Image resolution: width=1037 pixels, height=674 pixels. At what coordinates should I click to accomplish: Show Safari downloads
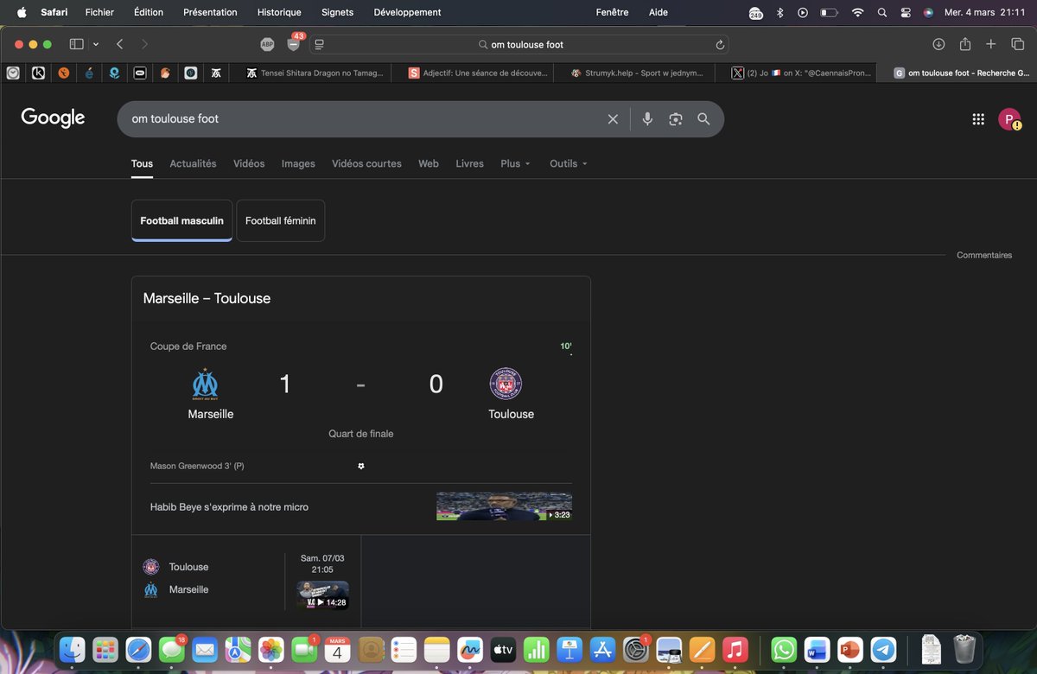(938, 44)
